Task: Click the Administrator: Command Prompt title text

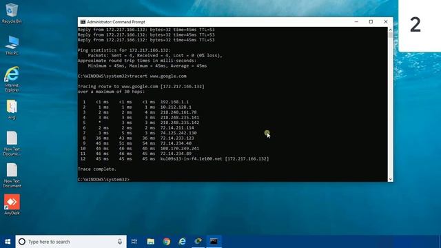Action: click(x=116, y=22)
